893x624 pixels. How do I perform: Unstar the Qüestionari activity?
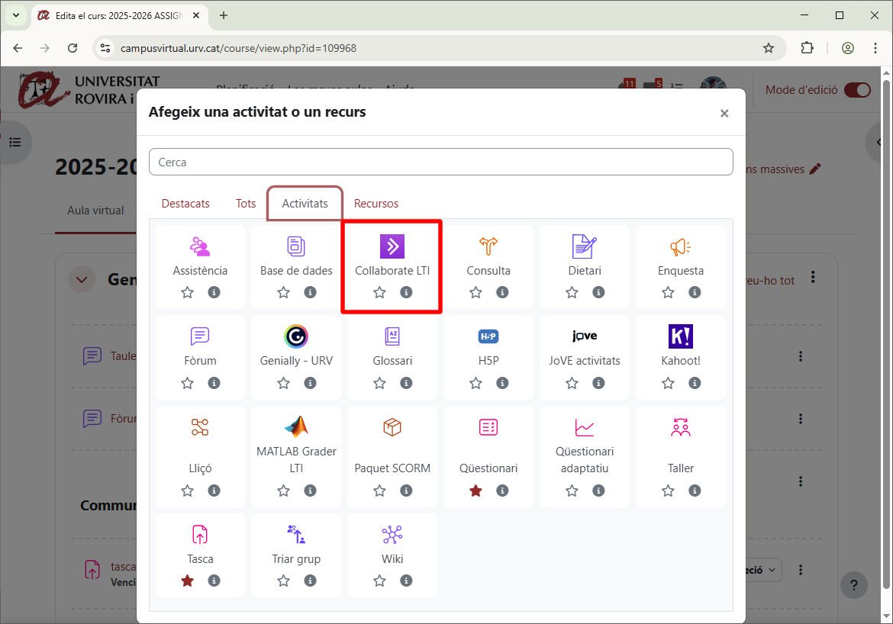click(x=476, y=491)
